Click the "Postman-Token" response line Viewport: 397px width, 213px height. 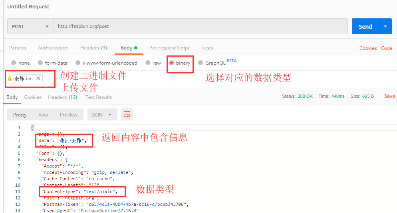click(x=115, y=204)
